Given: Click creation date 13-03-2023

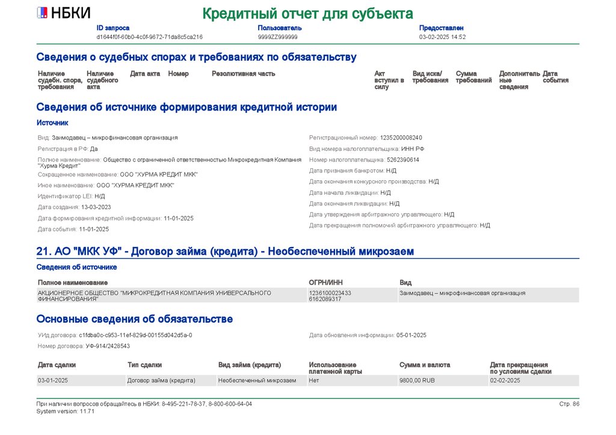Looking at the screenshot, I should (x=96, y=207).
